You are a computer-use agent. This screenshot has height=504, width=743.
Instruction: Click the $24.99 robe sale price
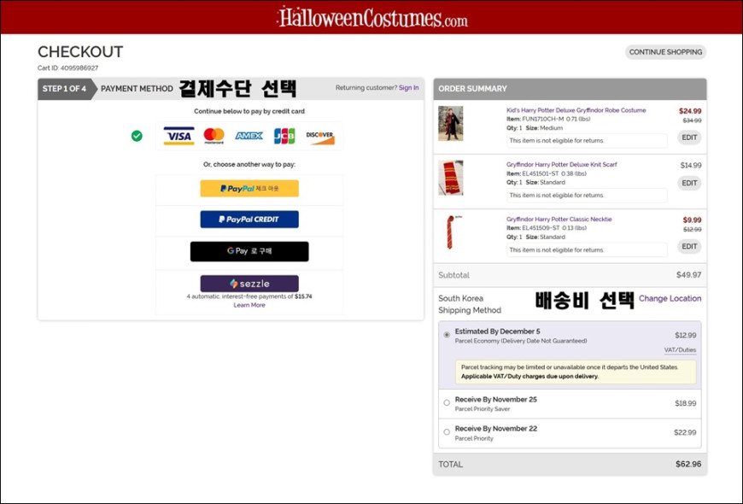(689, 111)
